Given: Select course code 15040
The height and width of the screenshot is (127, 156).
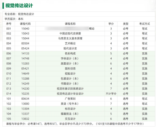Looking at the screenshot, I should click(x=25, y=29).
